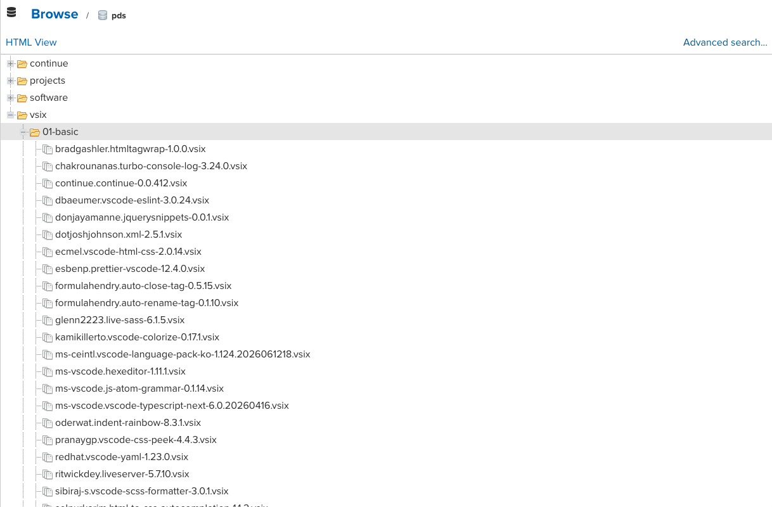The height and width of the screenshot is (507, 772).
Task: Select esbenp.prettier-vscode-12.4.0.vsix
Action: coord(130,269)
